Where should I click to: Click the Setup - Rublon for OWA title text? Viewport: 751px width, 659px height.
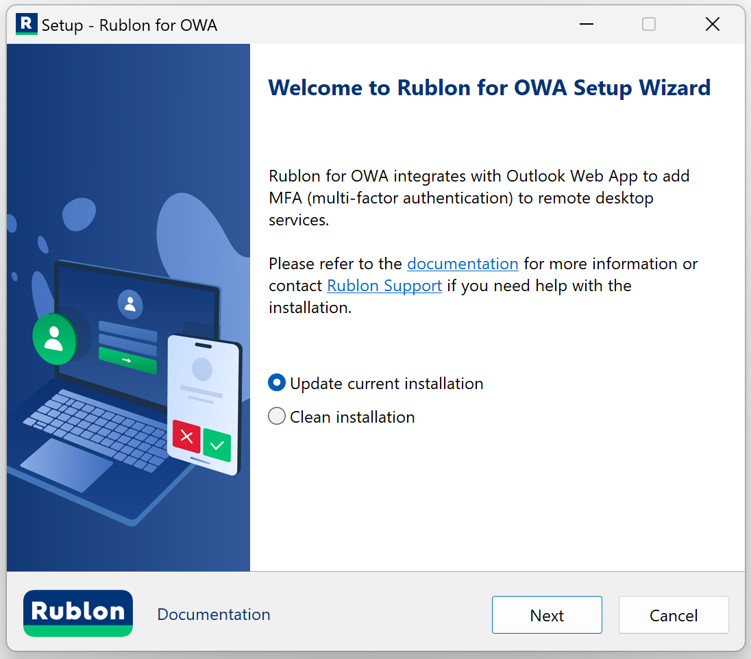coord(130,26)
